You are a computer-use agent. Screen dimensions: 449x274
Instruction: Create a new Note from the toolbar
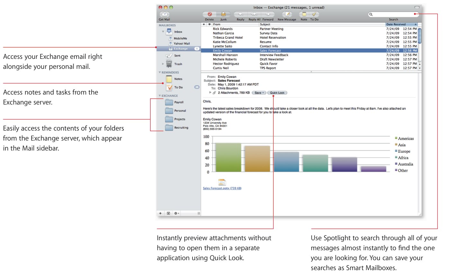pyautogui.click(x=304, y=14)
